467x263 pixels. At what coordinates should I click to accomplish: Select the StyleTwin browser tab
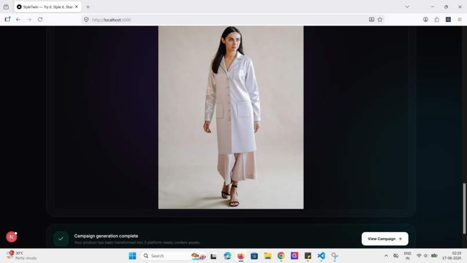pos(48,7)
